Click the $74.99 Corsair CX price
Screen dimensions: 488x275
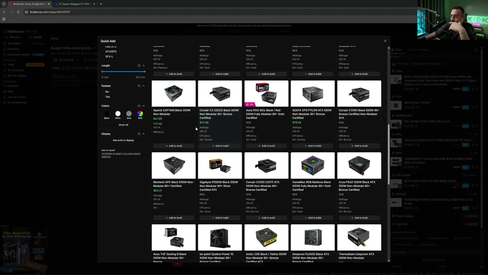pyautogui.click(x=204, y=123)
